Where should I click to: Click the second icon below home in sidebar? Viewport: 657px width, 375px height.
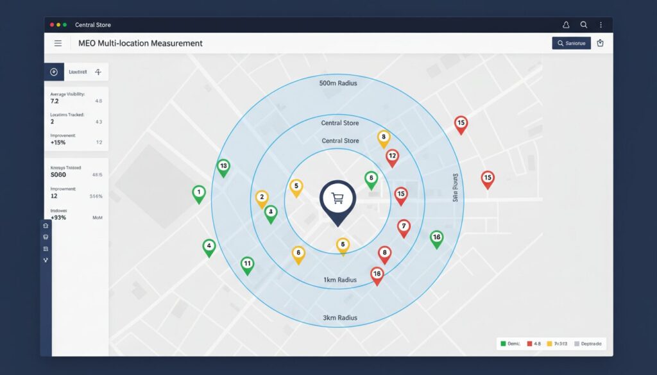46,237
